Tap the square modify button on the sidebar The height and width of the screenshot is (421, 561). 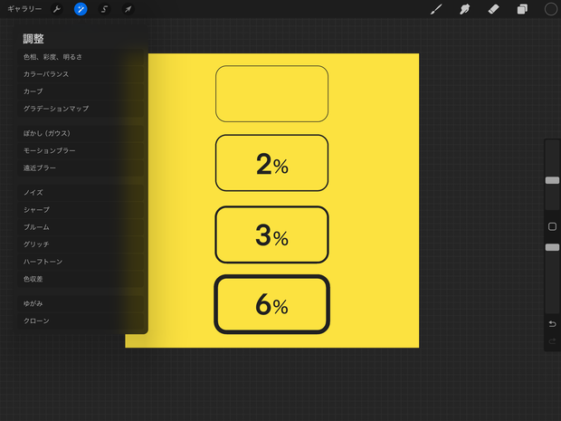click(x=552, y=226)
